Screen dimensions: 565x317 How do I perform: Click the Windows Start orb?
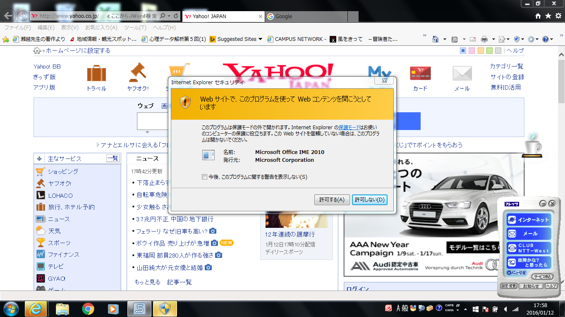(x=10, y=308)
